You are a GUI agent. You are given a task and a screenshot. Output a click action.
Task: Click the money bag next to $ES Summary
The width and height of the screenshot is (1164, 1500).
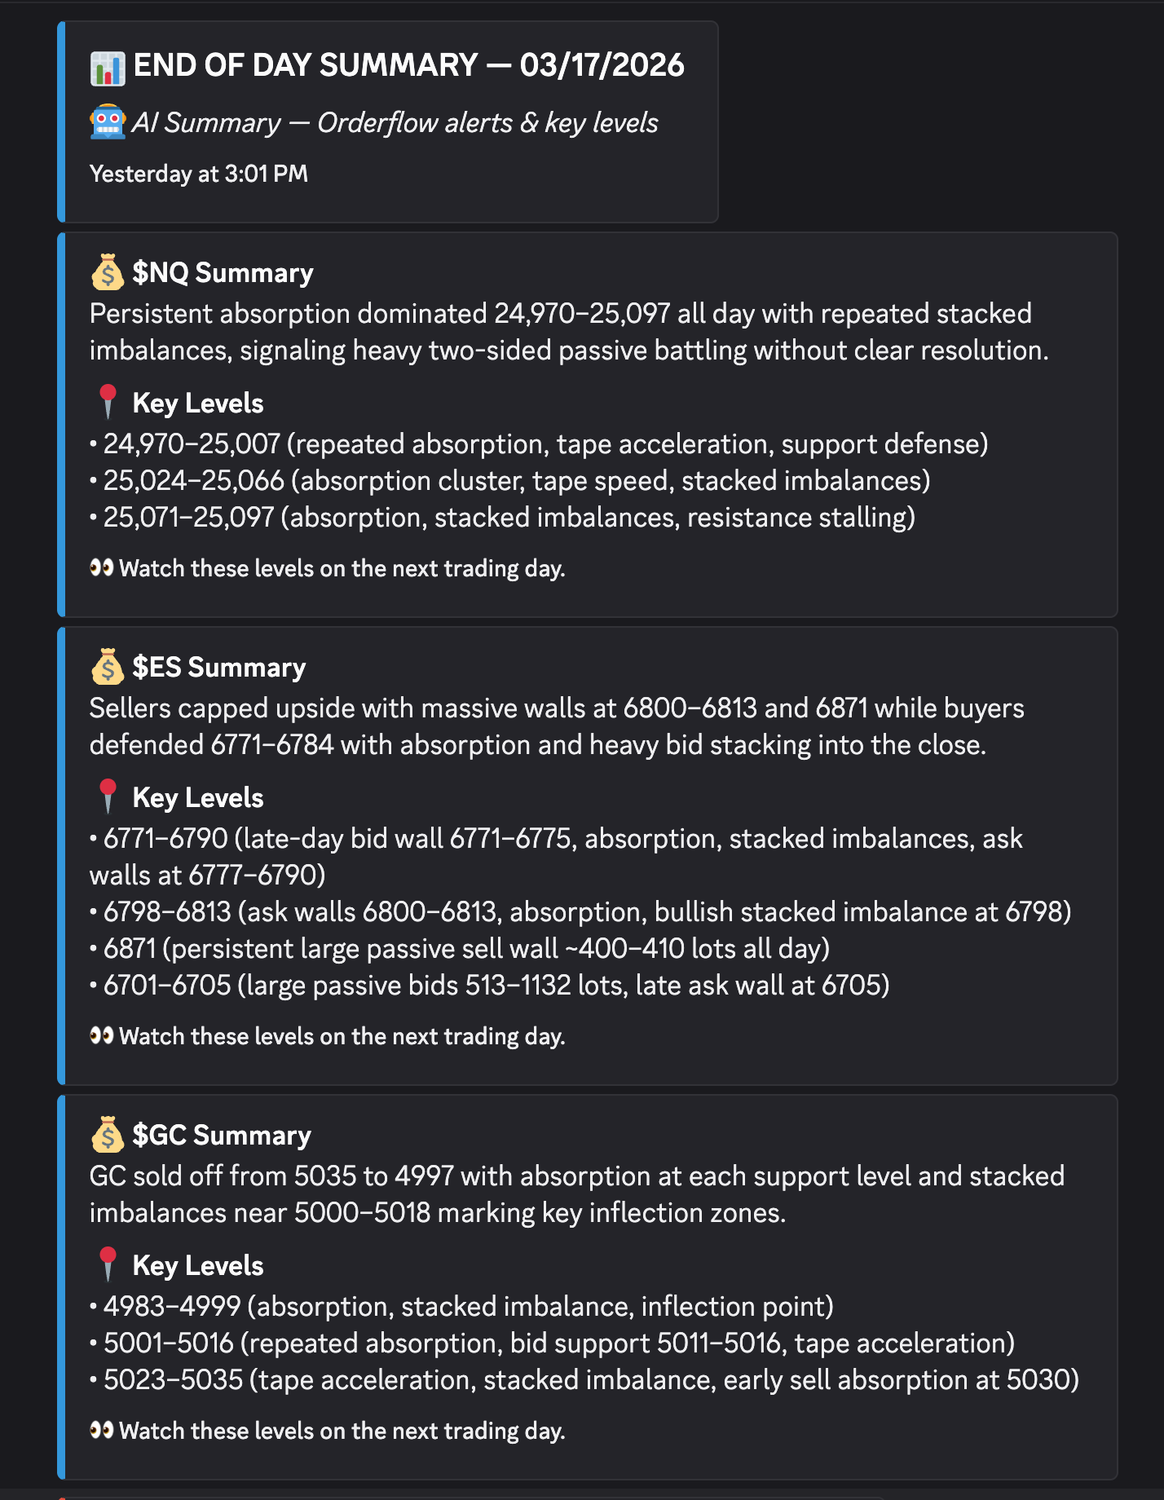point(108,667)
